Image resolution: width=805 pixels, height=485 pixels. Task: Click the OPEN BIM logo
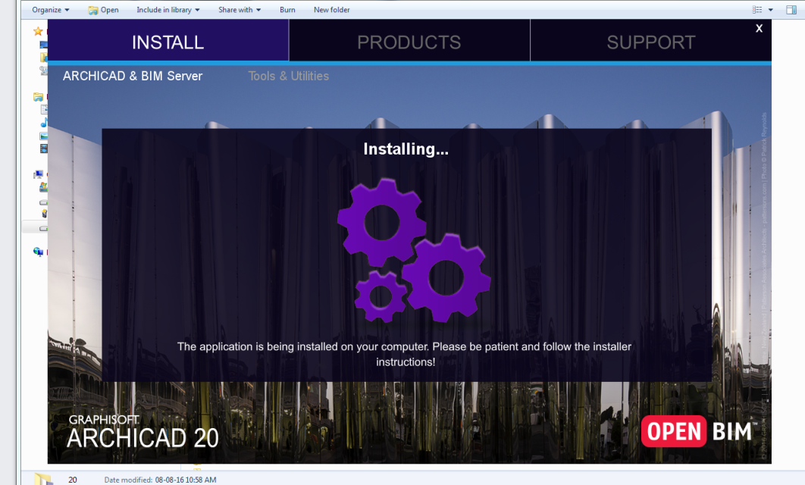(699, 431)
